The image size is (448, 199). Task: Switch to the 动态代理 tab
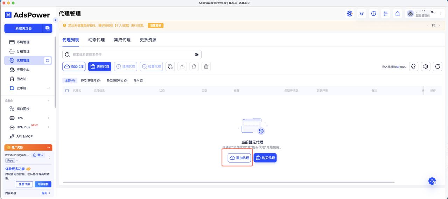point(96,40)
